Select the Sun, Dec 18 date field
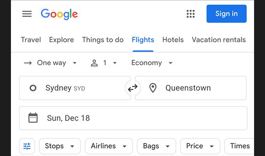Image resolution: width=265 pixels, height=156 pixels. coord(133,118)
